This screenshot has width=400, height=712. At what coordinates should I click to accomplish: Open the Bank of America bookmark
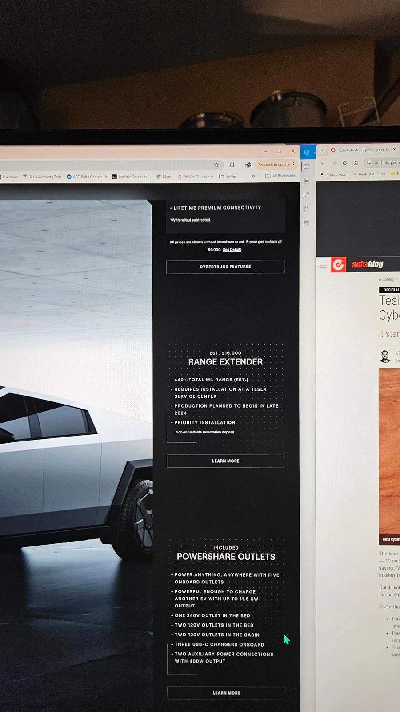click(369, 174)
